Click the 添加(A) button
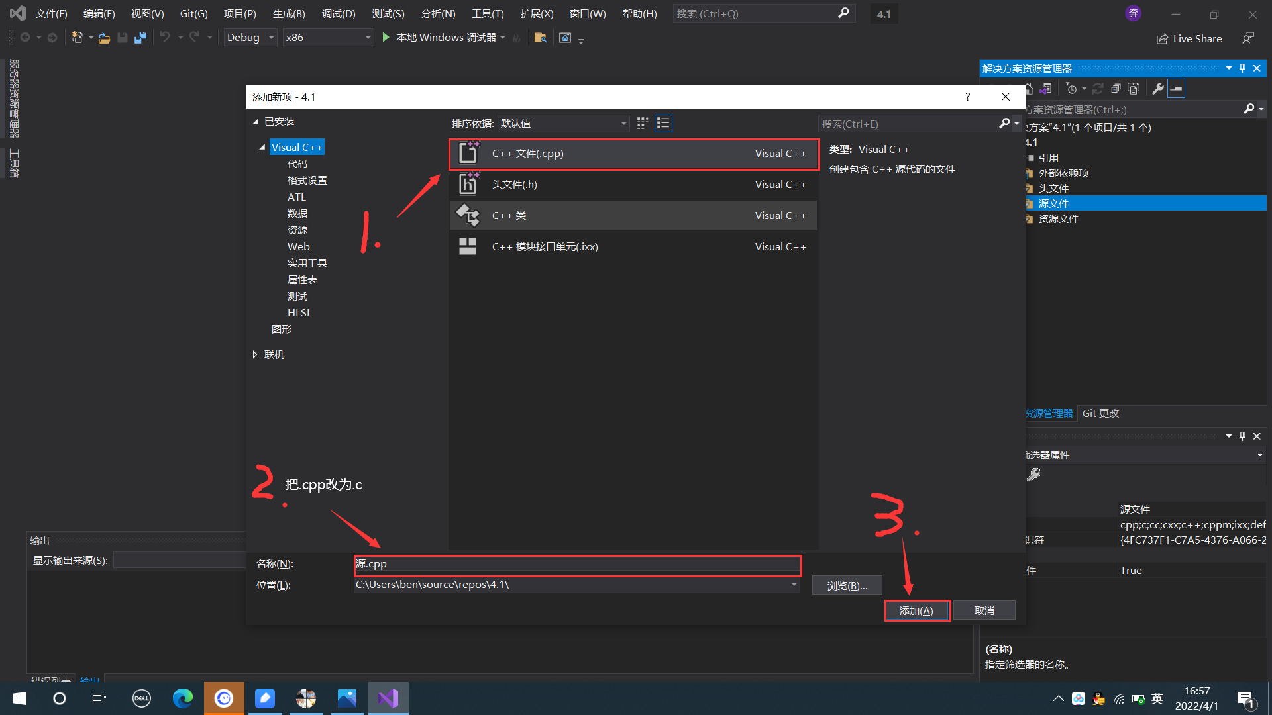Screen dimensions: 1272x715 click(917, 610)
